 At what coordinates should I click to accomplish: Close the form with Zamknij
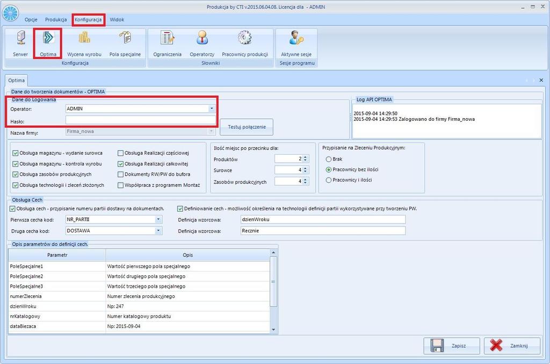pyautogui.click(x=512, y=346)
